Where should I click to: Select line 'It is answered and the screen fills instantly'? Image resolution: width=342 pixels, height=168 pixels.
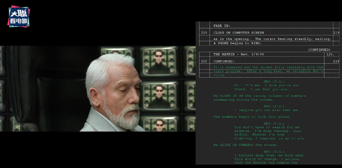(268, 67)
